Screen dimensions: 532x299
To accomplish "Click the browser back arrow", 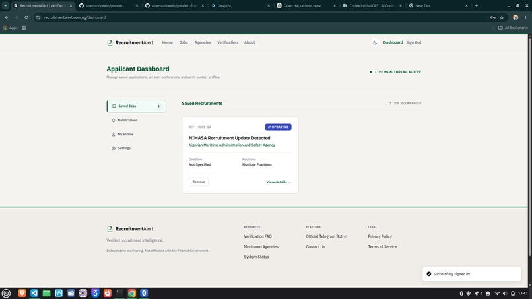I will [7, 17].
